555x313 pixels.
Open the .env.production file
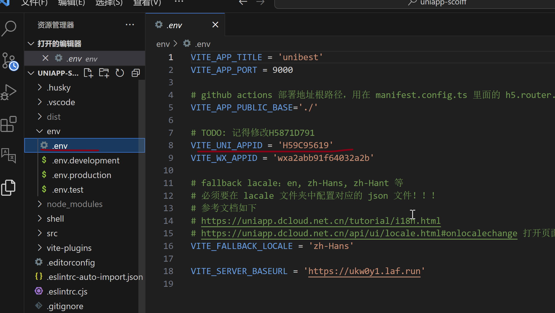click(x=81, y=175)
